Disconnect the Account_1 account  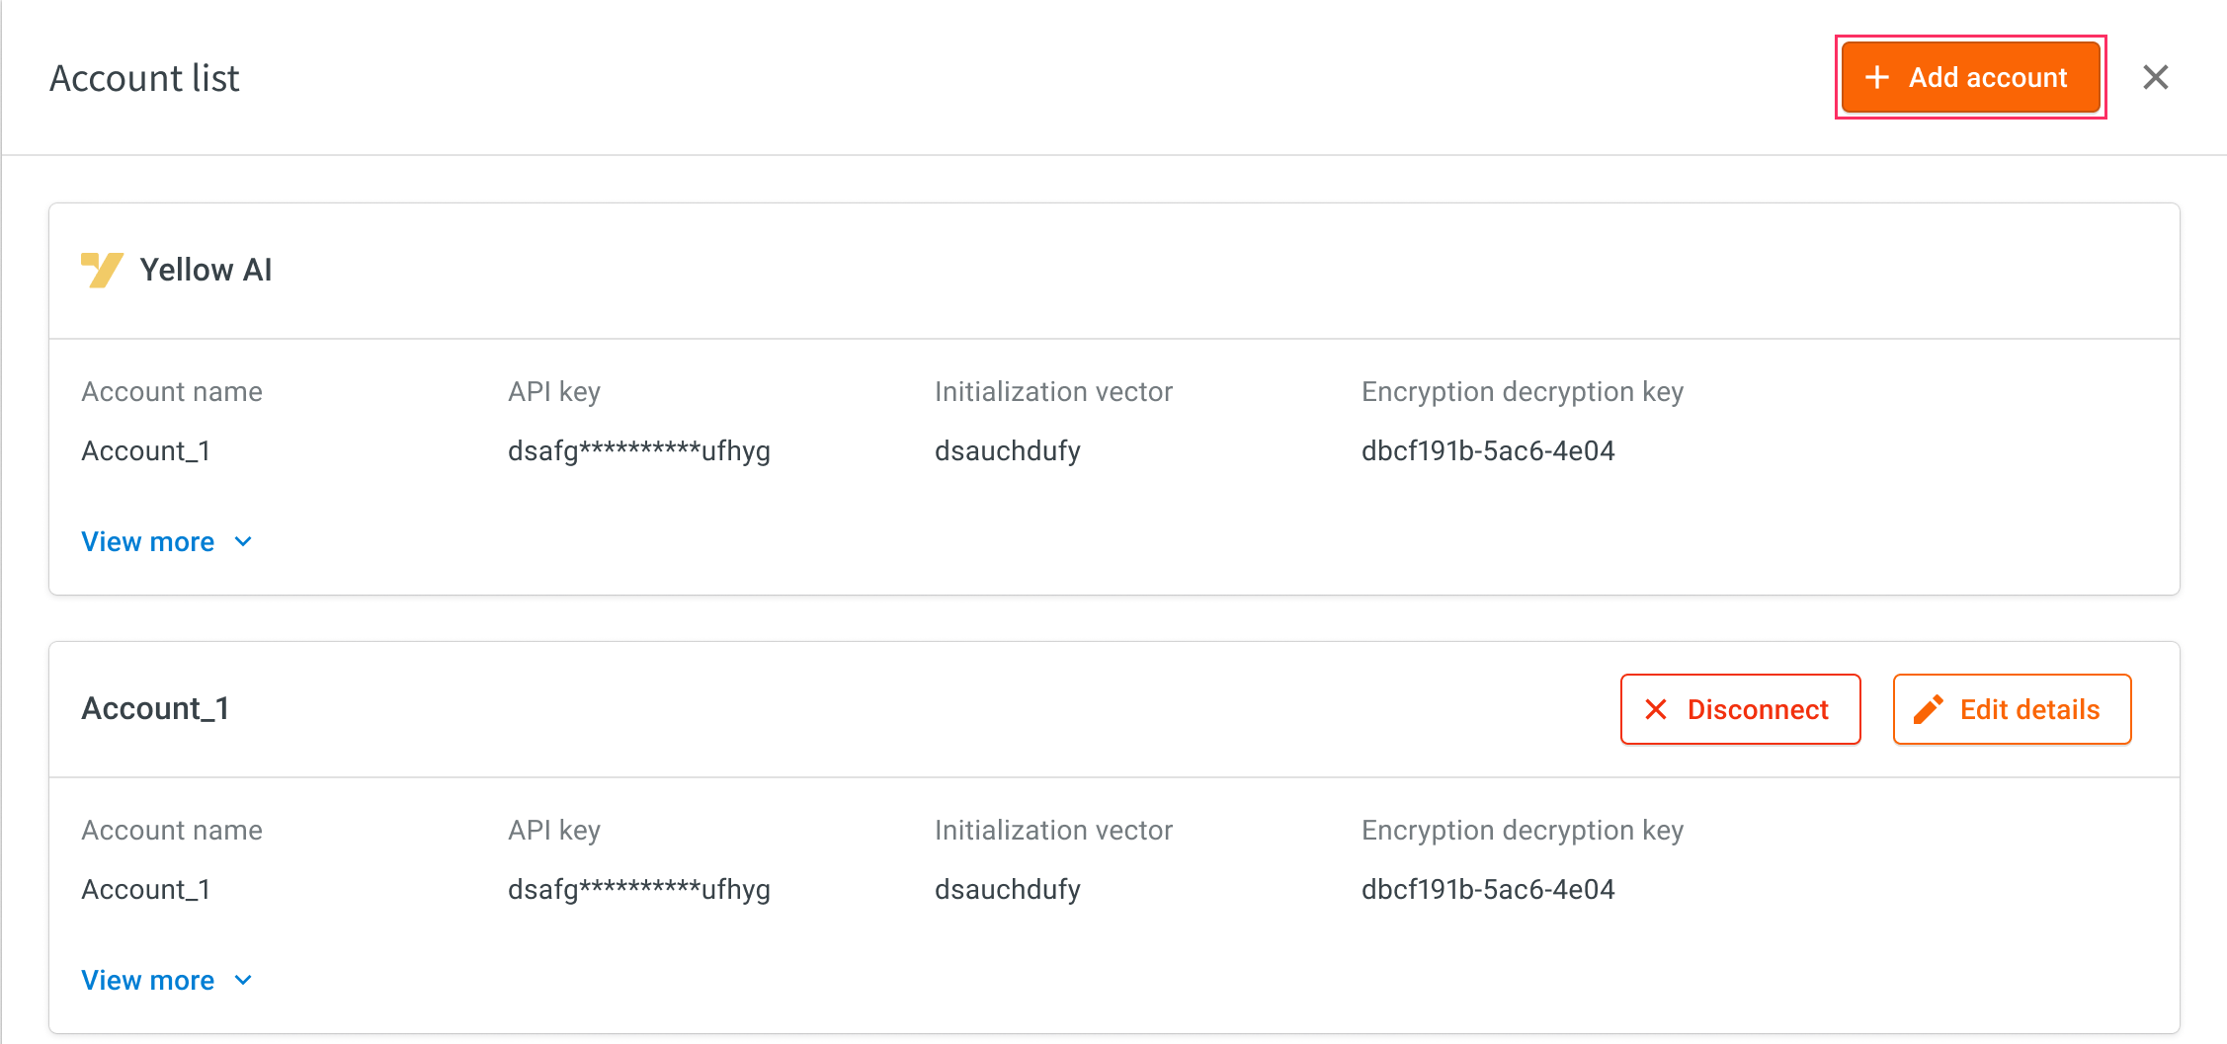tap(1741, 709)
